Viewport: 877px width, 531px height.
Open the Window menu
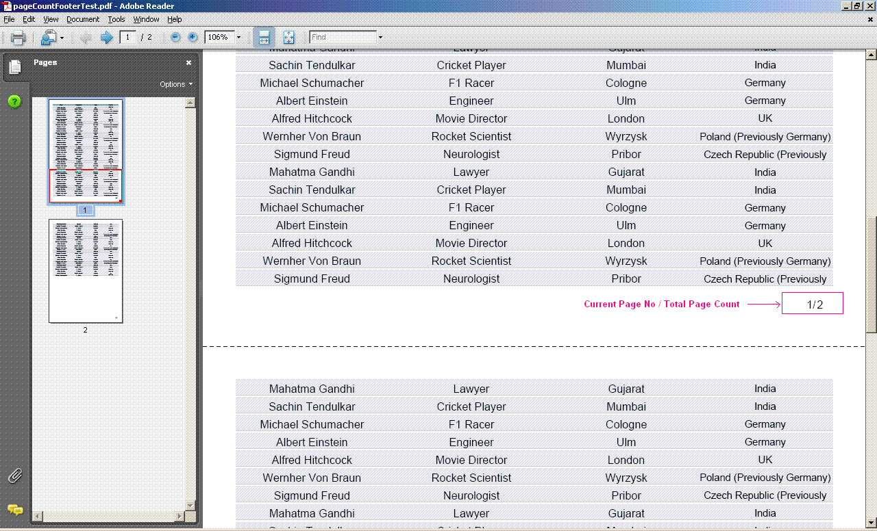pyautogui.click(x=146, y=19)
